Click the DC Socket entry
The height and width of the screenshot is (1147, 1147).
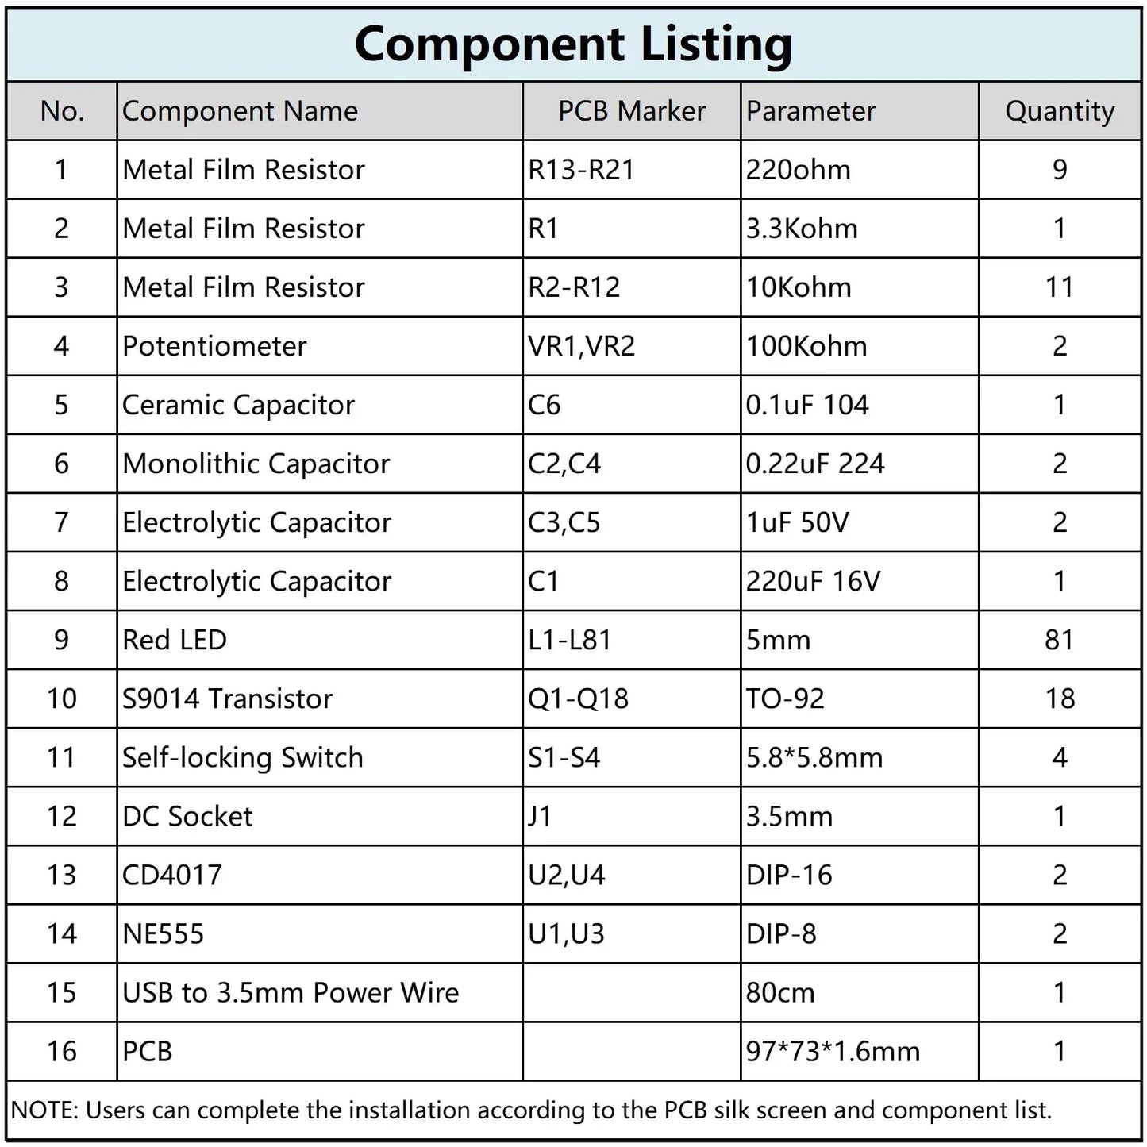point(187,816)
